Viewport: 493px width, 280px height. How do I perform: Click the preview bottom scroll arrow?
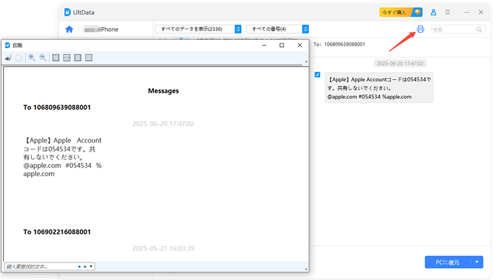[306, 269]
